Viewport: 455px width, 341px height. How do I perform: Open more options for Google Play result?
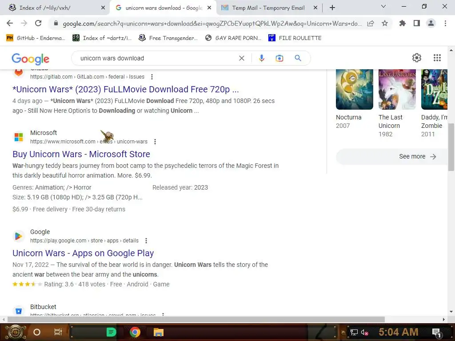pos(146,241)
